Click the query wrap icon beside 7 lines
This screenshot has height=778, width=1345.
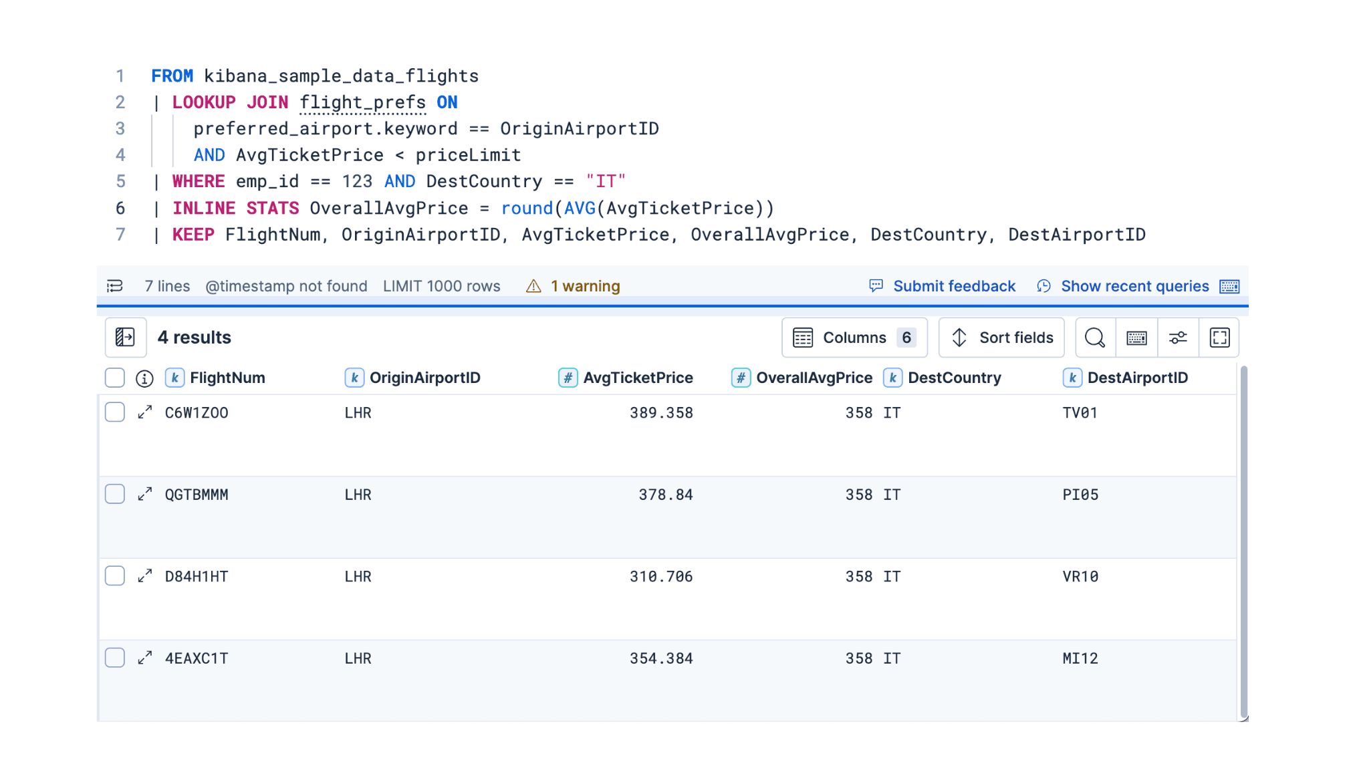coord(115,285)
